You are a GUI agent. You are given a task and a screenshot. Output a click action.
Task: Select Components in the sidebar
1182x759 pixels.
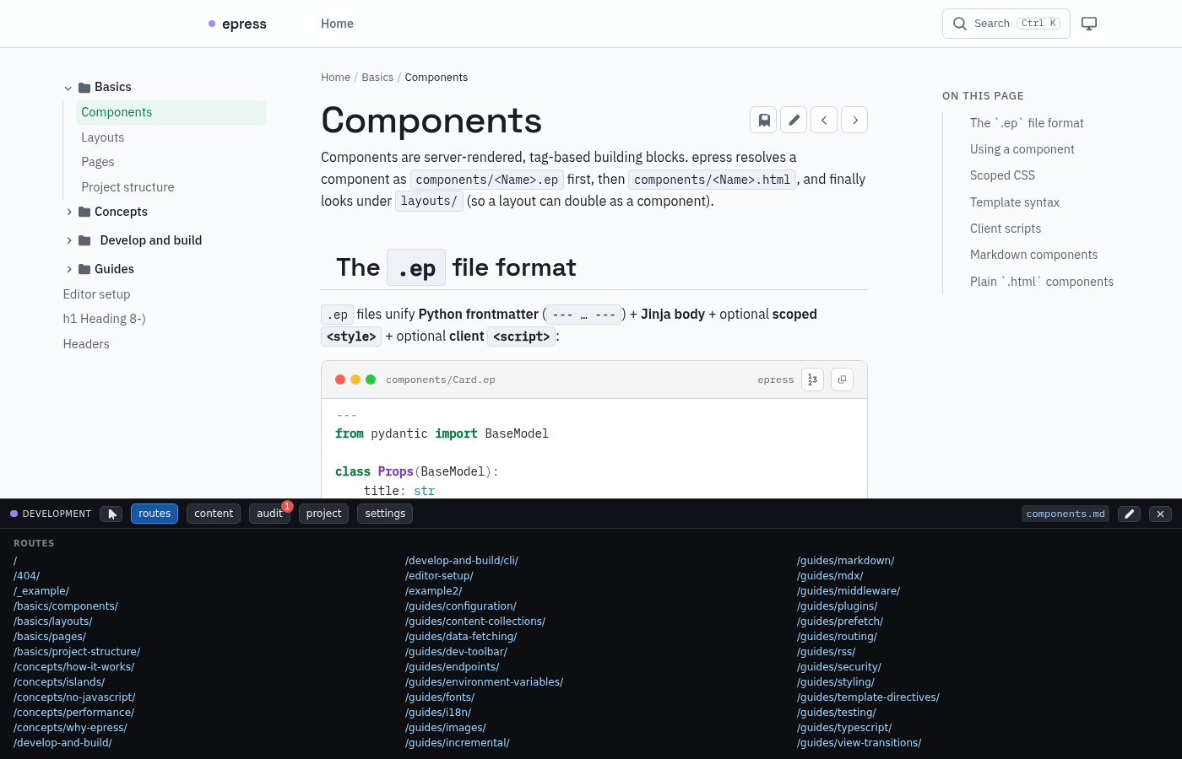(x=171, y=112)
